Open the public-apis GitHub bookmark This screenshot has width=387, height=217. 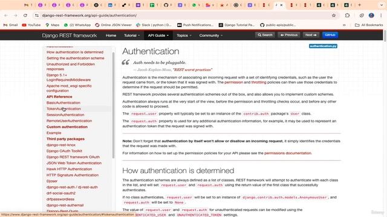pyautogui.click(x=278, y=25)
